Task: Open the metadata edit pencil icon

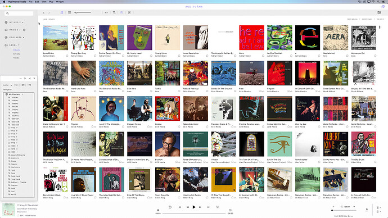Action: click(129, 12)
